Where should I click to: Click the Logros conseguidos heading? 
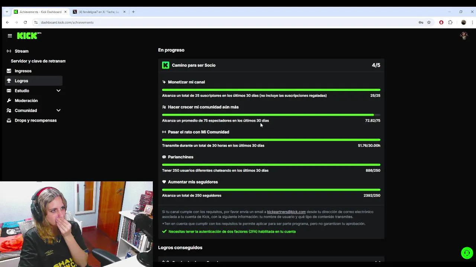coord(180,248)
